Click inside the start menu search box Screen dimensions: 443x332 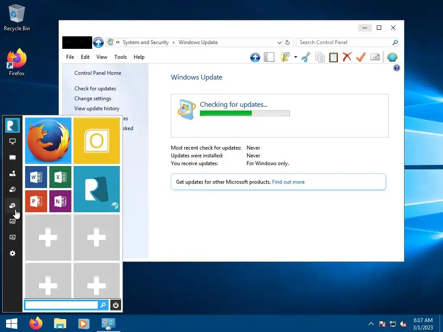tap(61, 305)
